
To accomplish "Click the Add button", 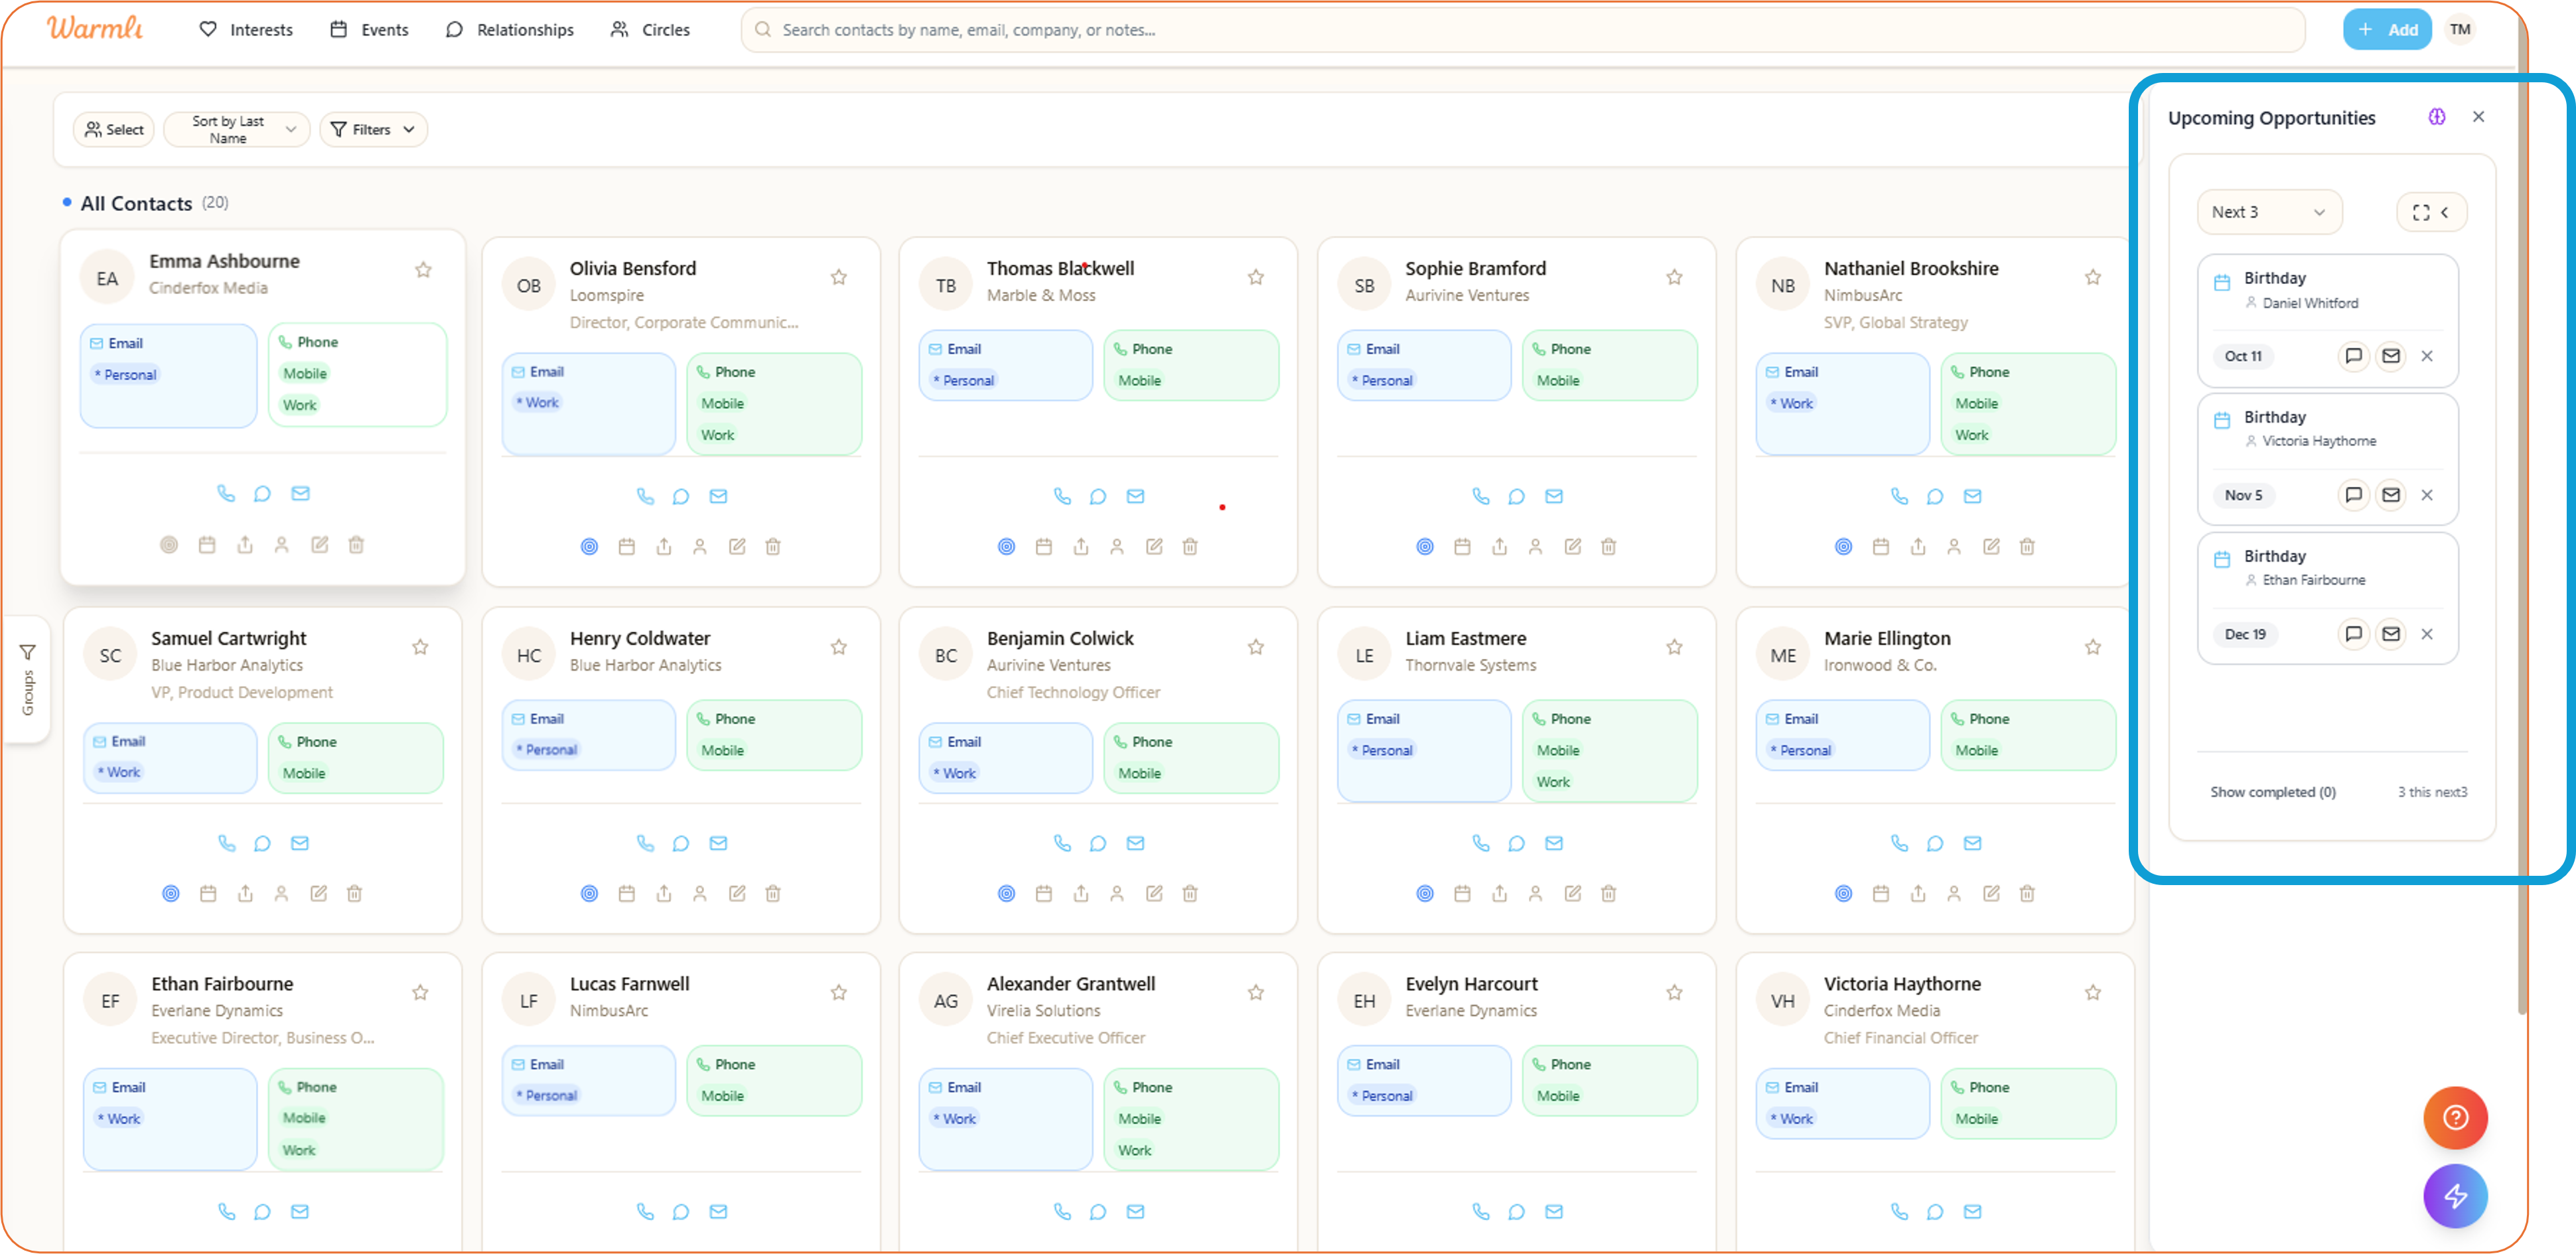I will point(2388,29).
